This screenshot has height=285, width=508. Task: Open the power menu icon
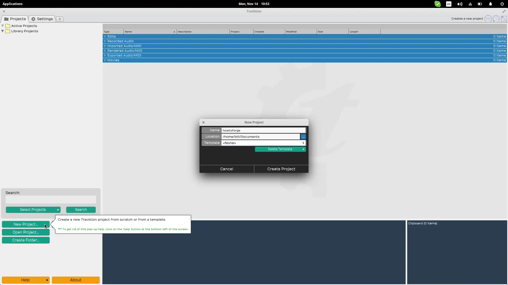click(x=502, y=4)
